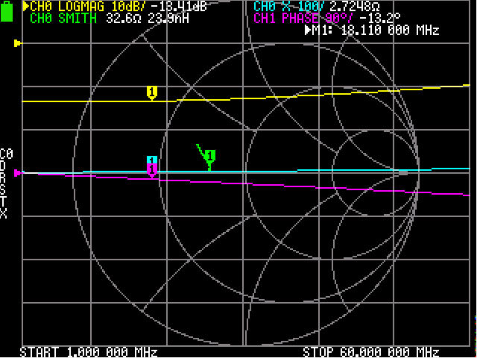Click cyan marker 1 on reactance trace

pos(152,161)
